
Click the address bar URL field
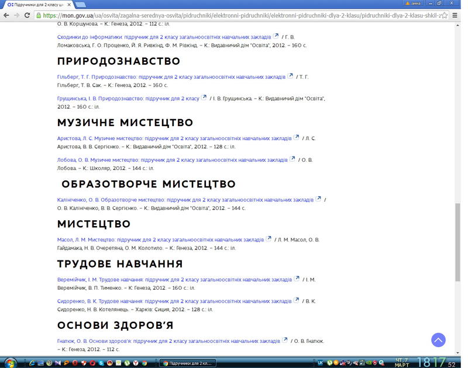pos(242,16)
